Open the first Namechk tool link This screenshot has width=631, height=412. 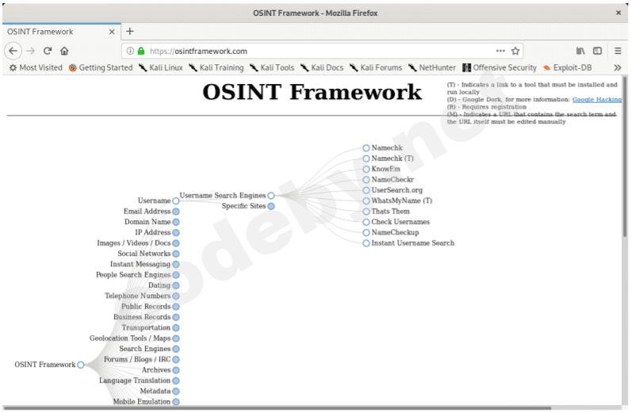tap(387, 147)
